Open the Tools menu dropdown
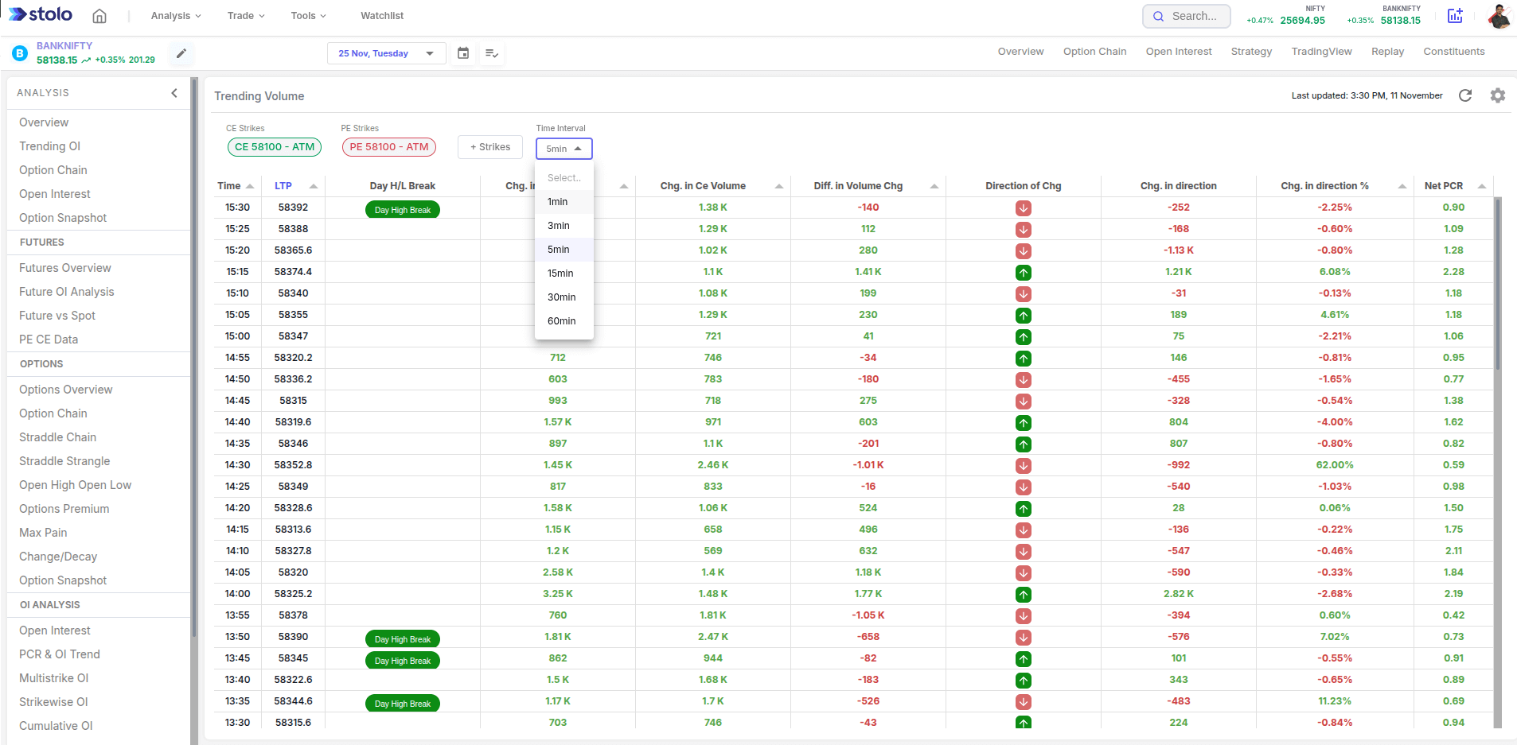The width and height of the screenshot is (1517, 745). 307,15
